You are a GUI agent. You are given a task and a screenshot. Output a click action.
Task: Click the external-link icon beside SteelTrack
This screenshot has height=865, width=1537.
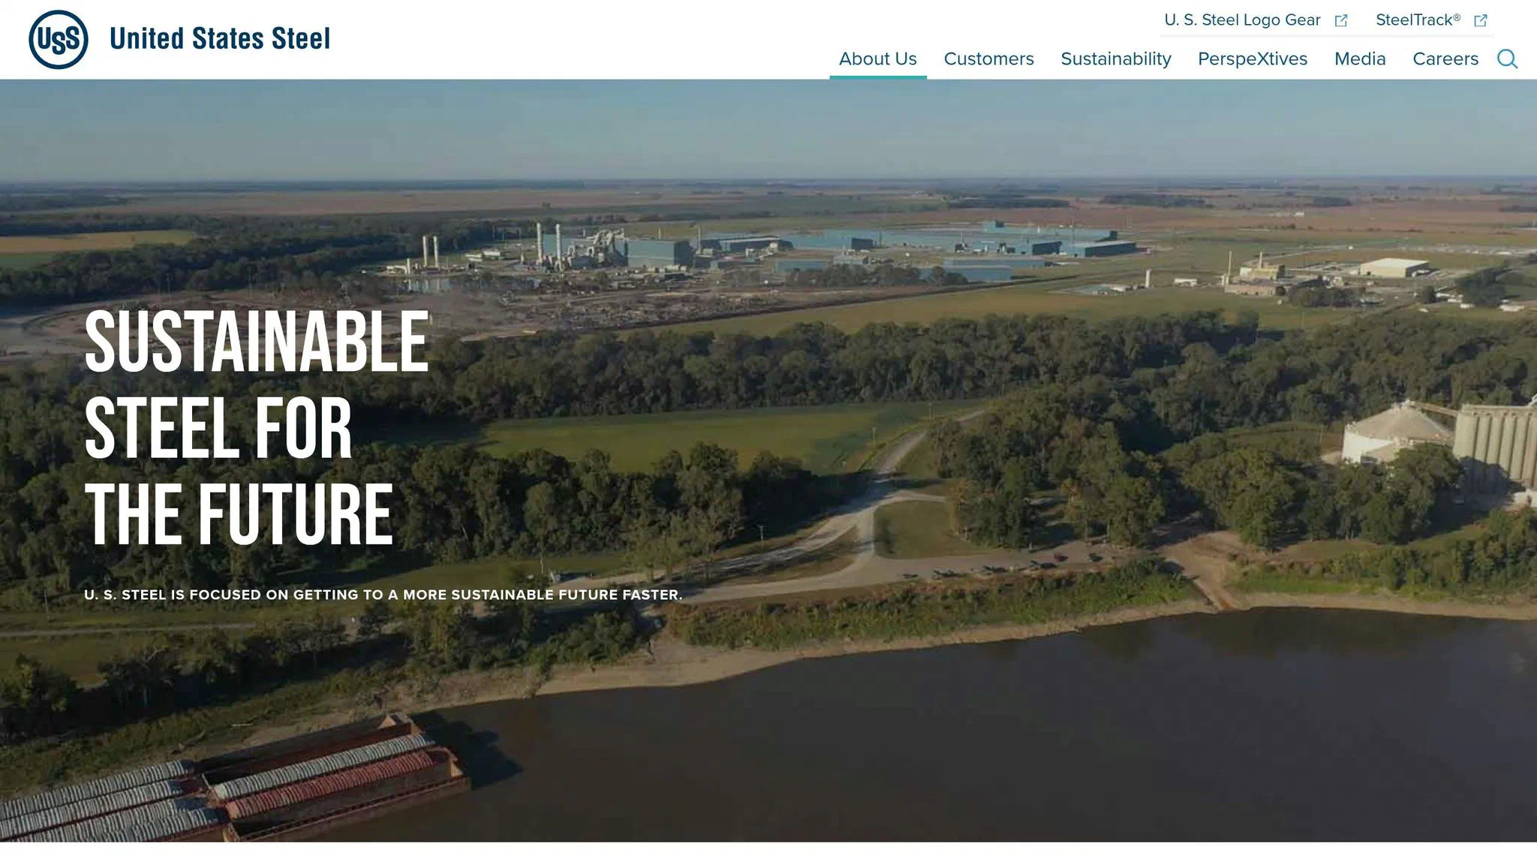click(1480, 20)
